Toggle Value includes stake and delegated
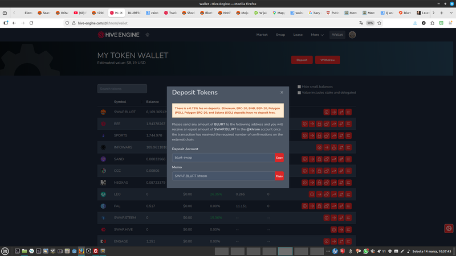 click(299, 93)
